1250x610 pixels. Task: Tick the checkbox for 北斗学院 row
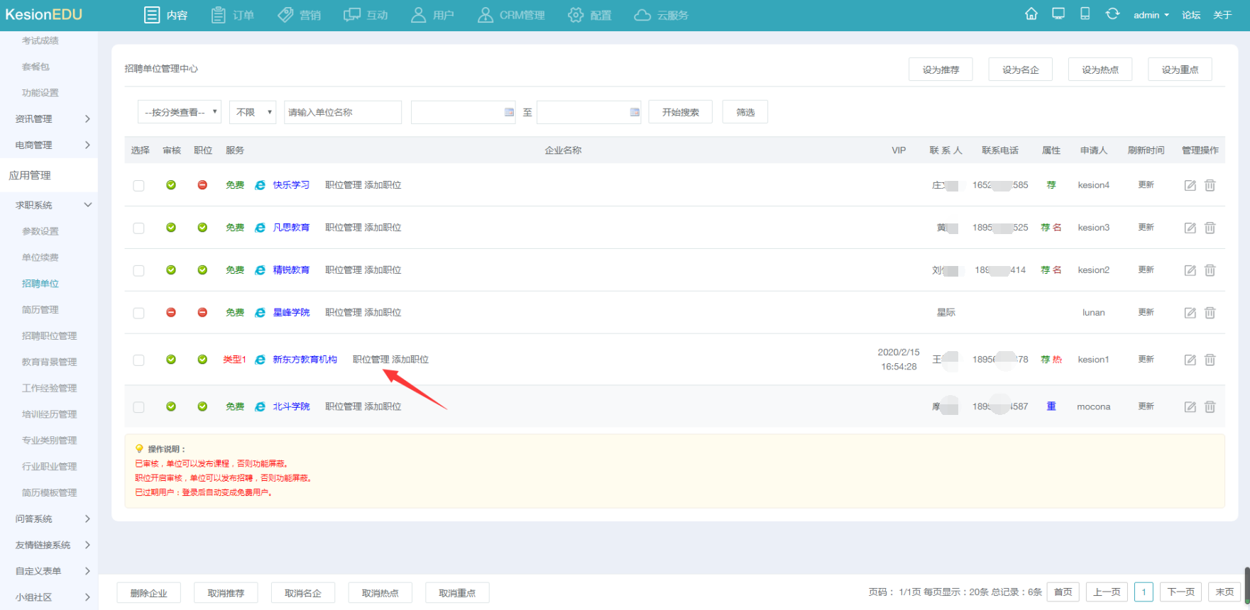click(138, 407)
